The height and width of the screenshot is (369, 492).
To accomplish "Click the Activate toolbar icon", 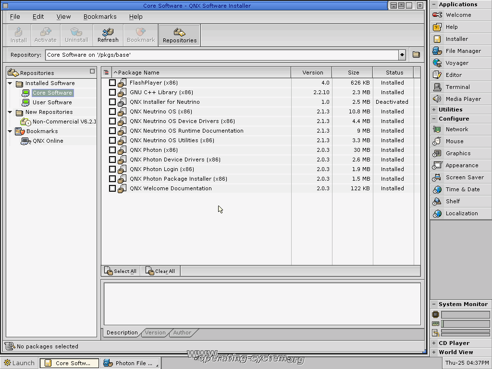I will click(x=46, y=35).
